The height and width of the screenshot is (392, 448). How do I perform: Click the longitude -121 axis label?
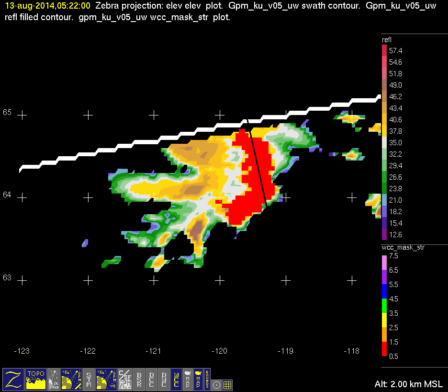[x=154, y=351]
